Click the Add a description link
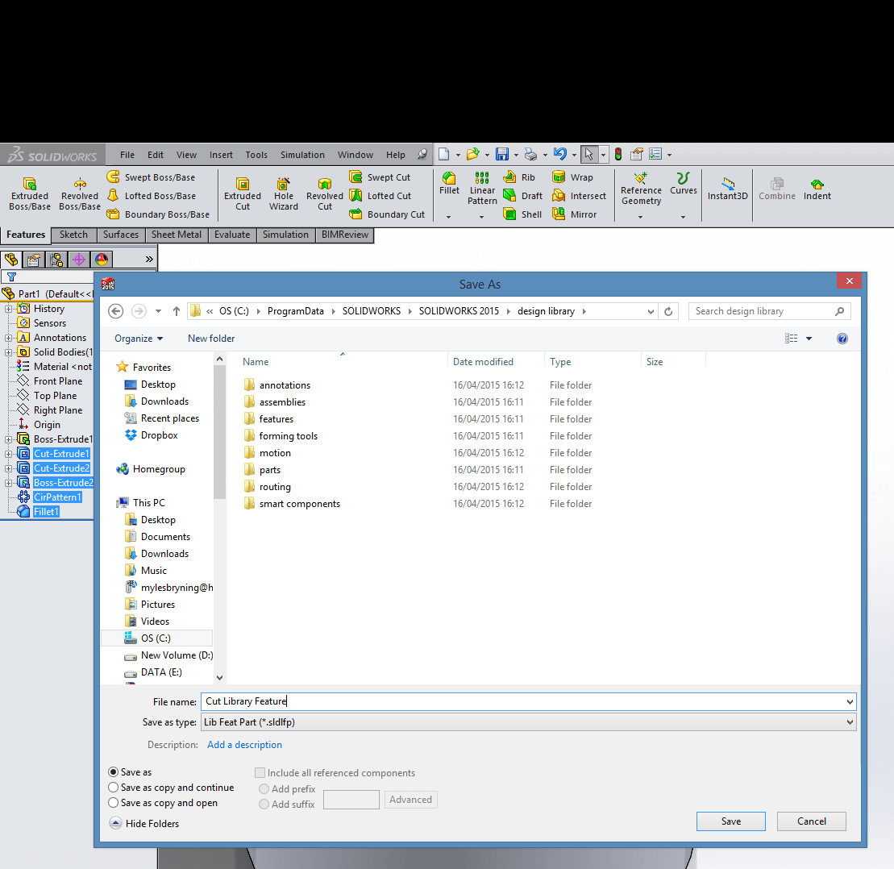894x869 pixels. 244,744
